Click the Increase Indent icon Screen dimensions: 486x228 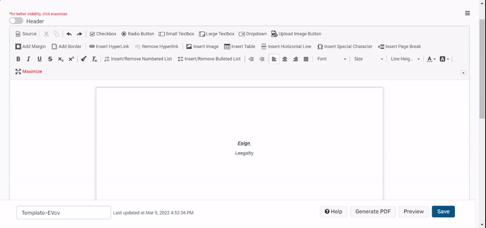[262, 59]
